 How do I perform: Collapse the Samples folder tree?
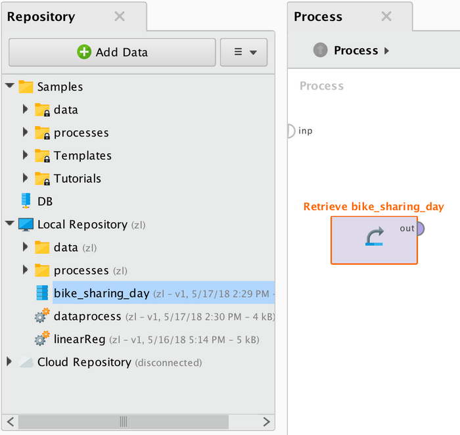coord(10,86)
